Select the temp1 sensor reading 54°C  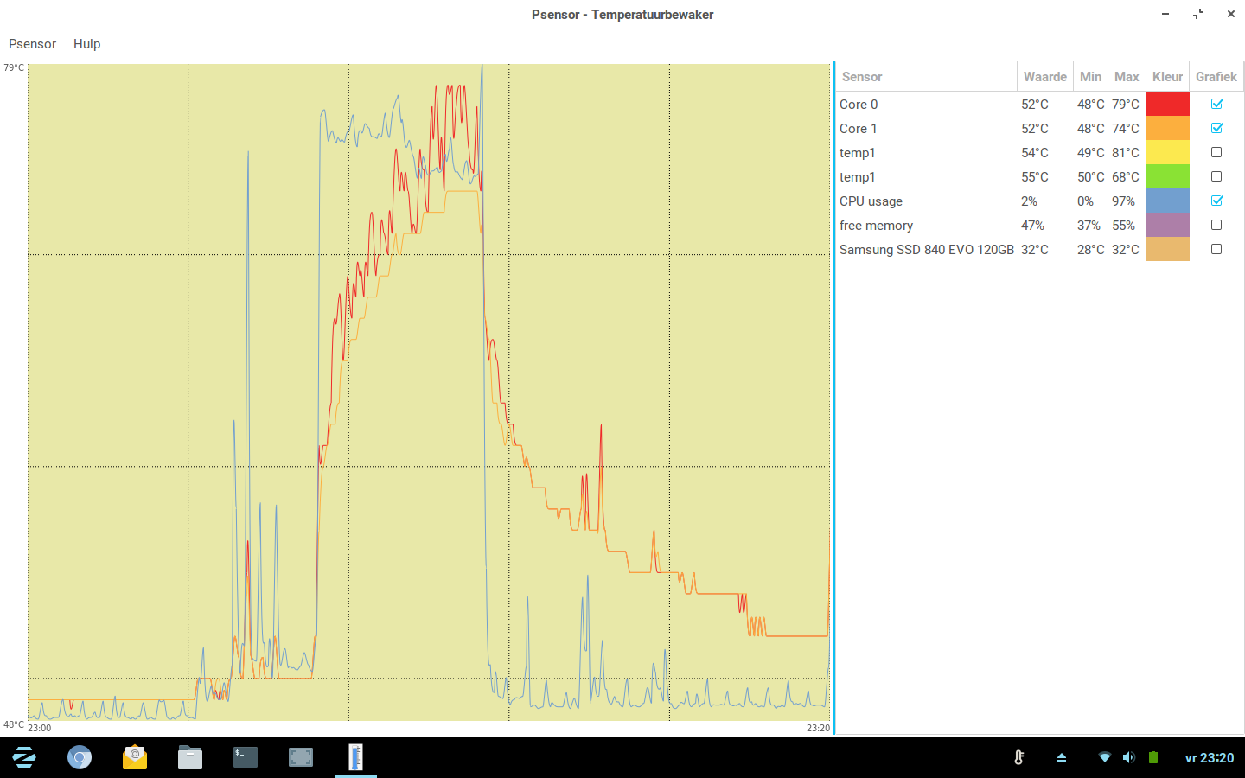point(1039,152)
